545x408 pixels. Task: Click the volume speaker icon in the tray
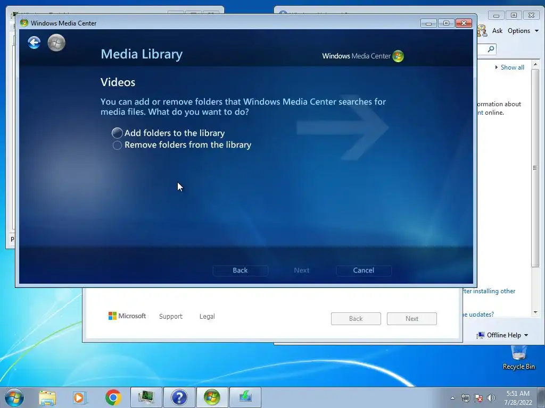(491, 398)
